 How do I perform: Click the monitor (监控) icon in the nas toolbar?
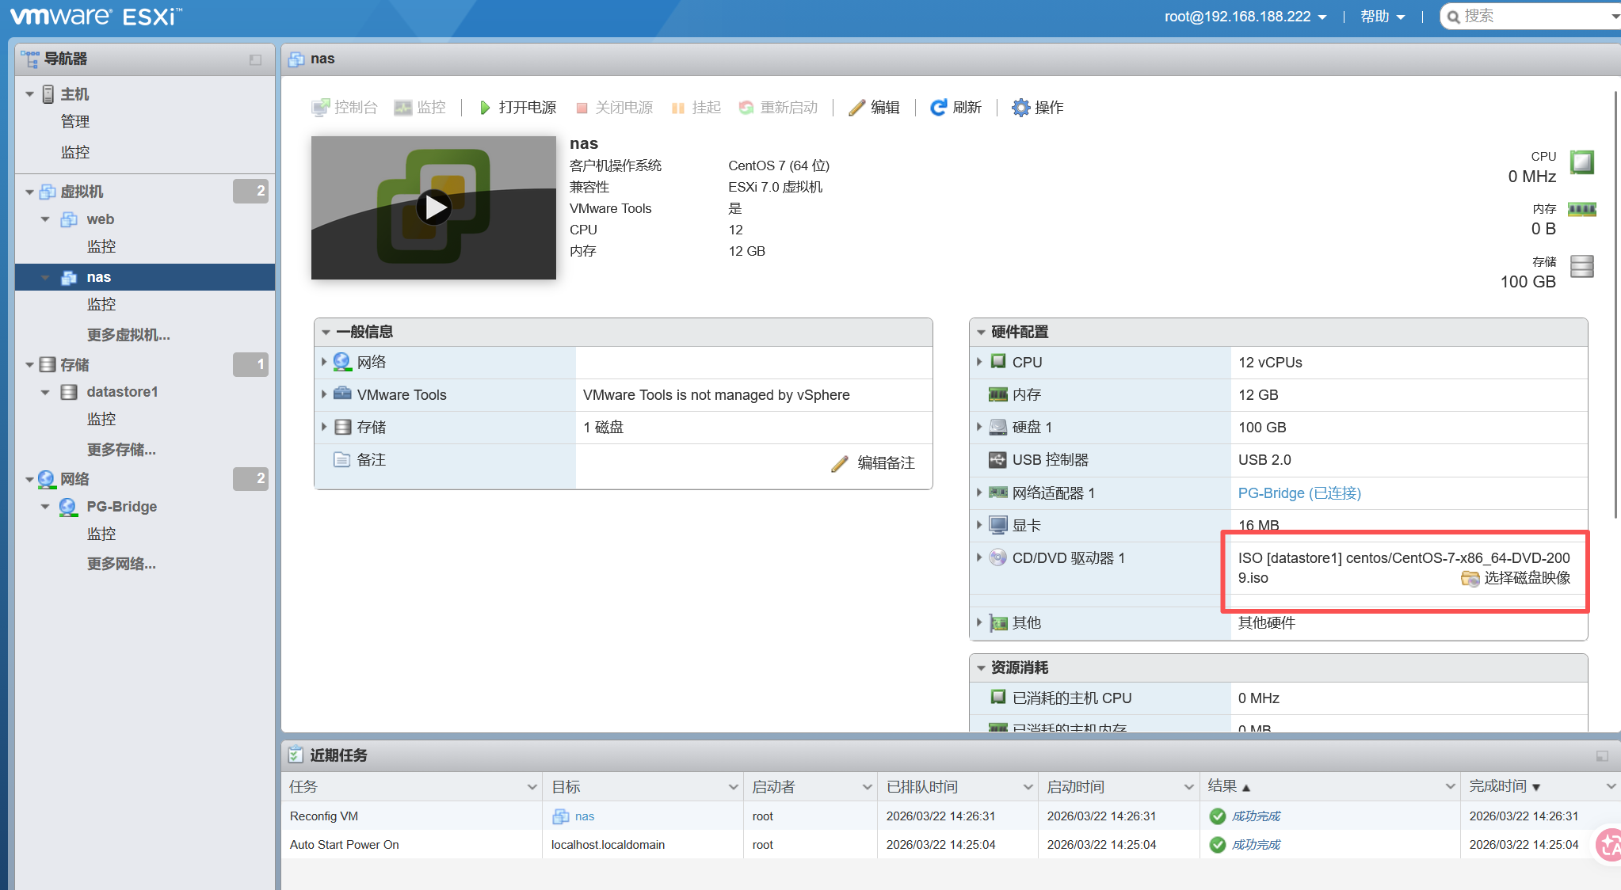(403, 108)
